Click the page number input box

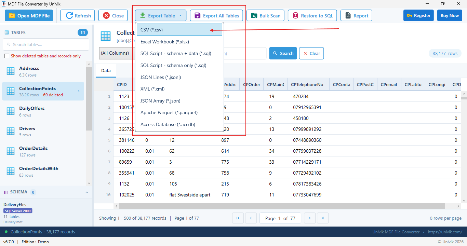[x=280, y=218]
